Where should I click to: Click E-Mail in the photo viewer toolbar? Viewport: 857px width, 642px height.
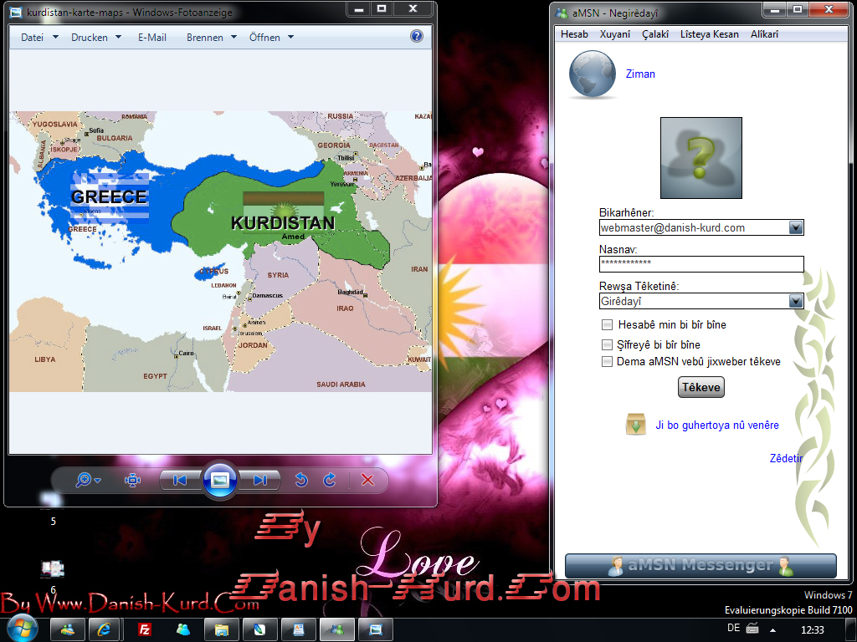(152, 37)
